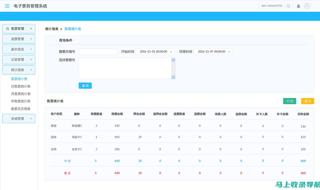Expand the 记录管理 menu arrow

31,59
